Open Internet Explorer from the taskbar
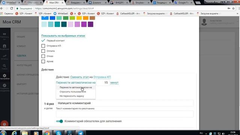The height and width of the screenshot is (135, 240). coord(14,133)
